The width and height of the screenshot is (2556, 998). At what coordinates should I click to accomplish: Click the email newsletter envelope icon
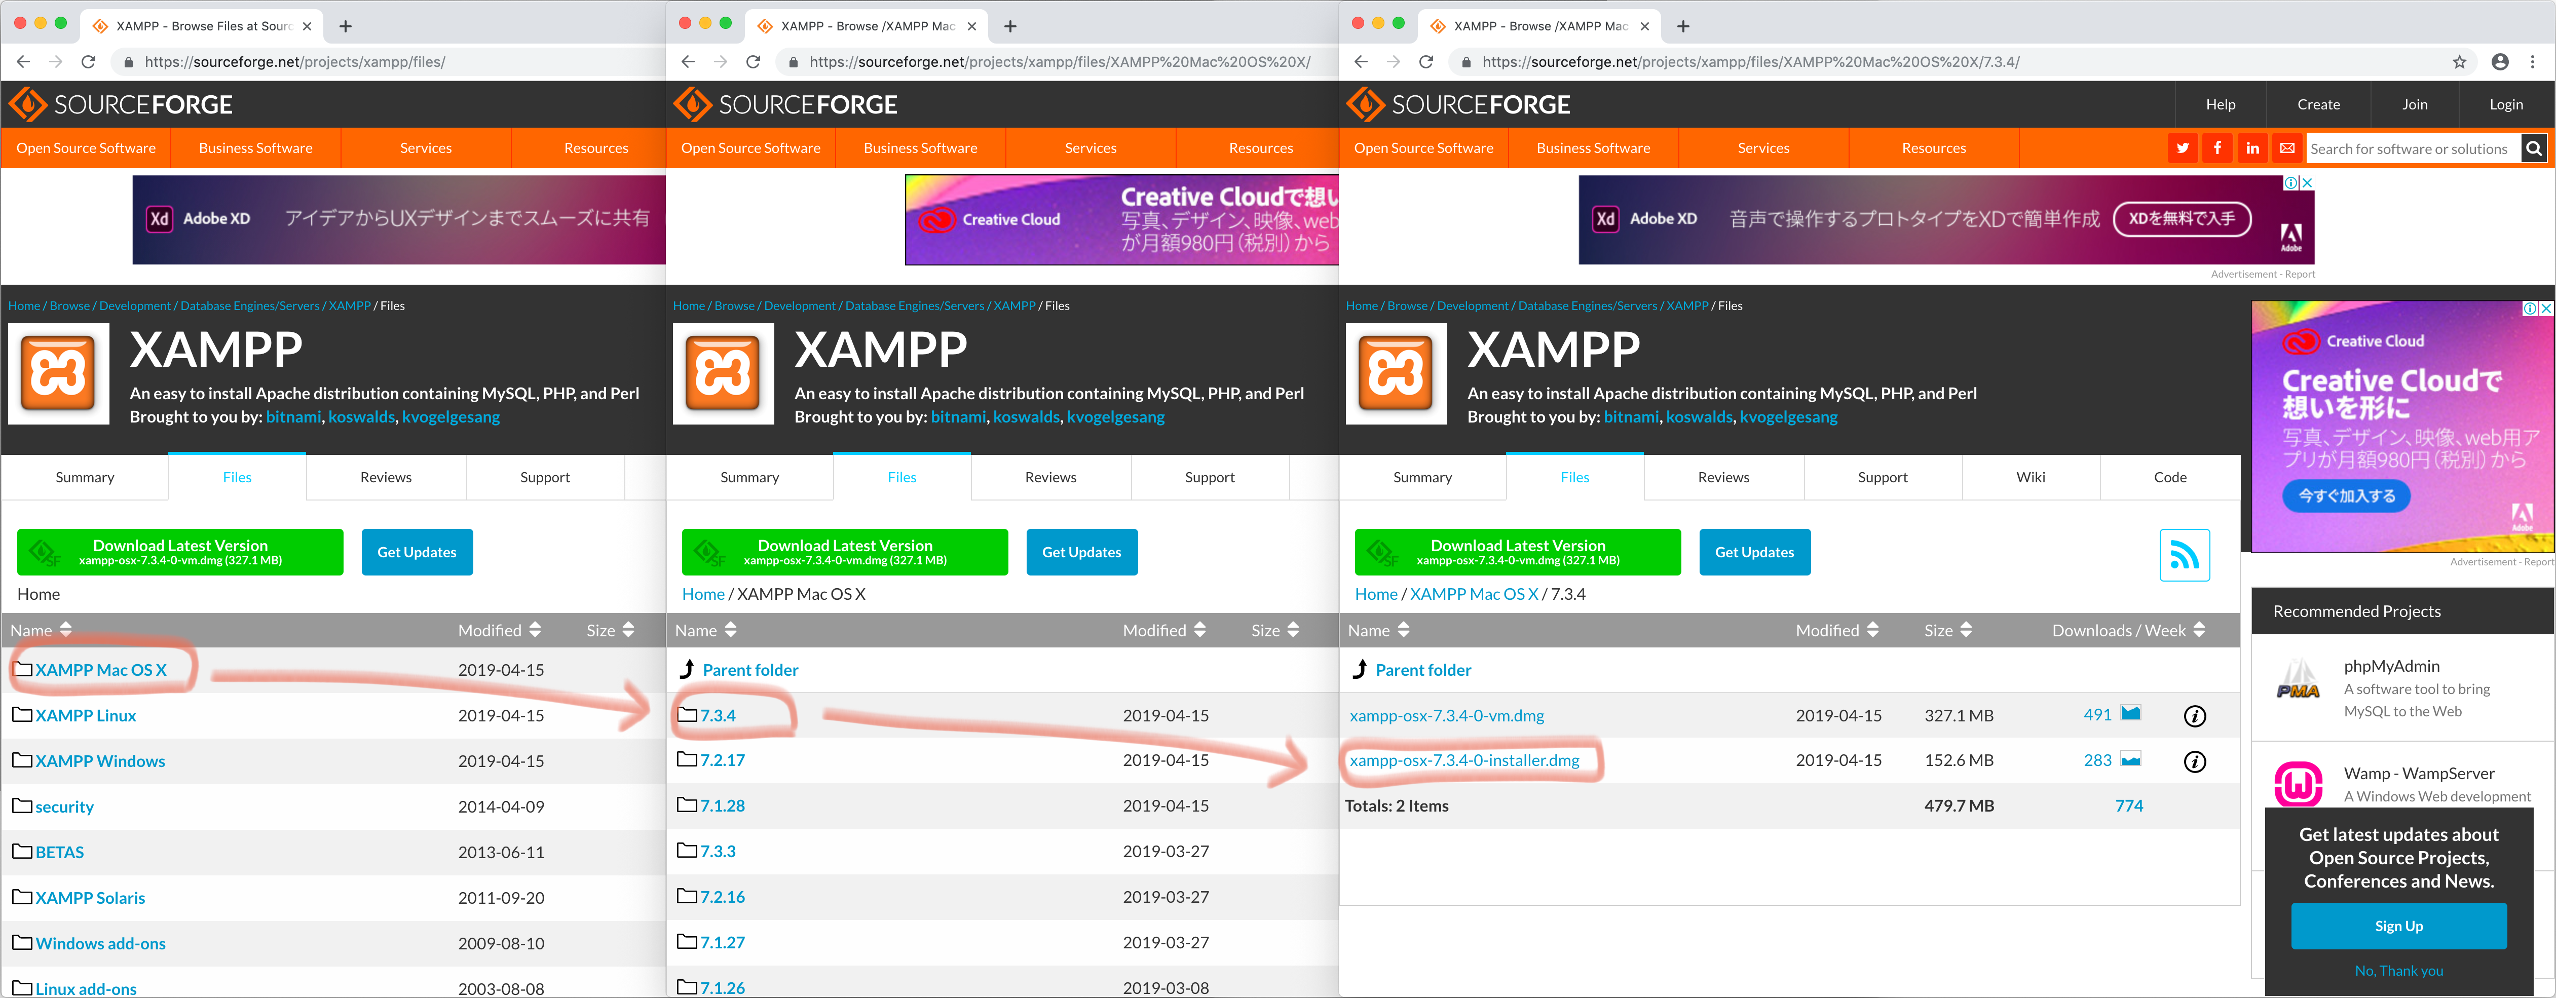pyautogui.click(x=2287, y=149)
